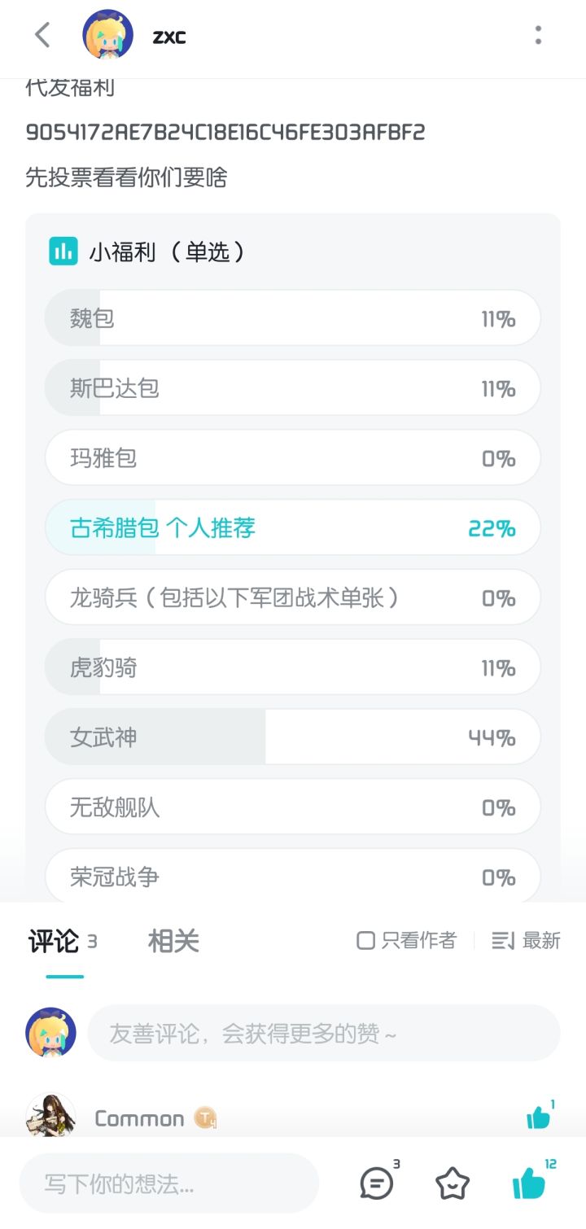Like the post with the thumbs-up icon

point(530,1183)
